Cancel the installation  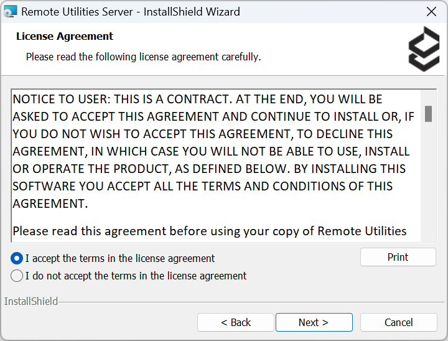[398, 322]
